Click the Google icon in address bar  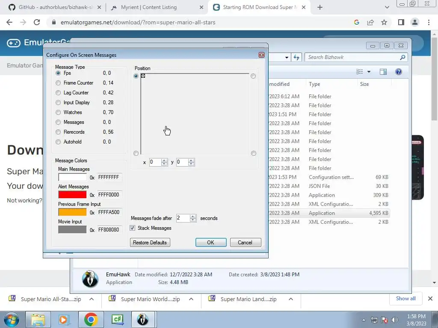point(357,22)
